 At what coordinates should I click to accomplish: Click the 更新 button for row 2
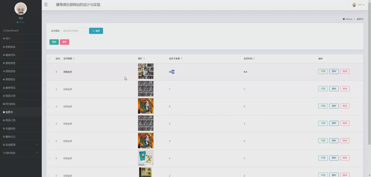[x=334, y=89]
